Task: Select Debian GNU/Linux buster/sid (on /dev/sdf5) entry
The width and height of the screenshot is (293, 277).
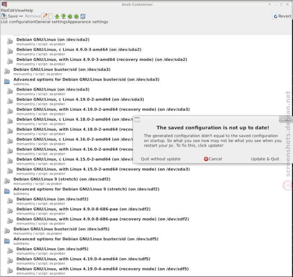Action: point(61,231)
